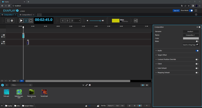
Task: Open the hamburger menu at top right
Action: click(x=196, y=10)
